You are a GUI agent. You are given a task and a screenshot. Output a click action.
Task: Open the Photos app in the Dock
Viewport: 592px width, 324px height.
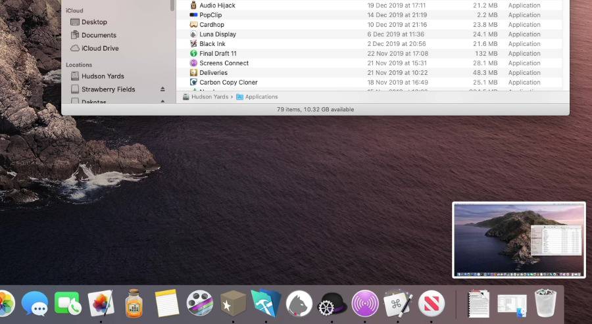[5, 304]
